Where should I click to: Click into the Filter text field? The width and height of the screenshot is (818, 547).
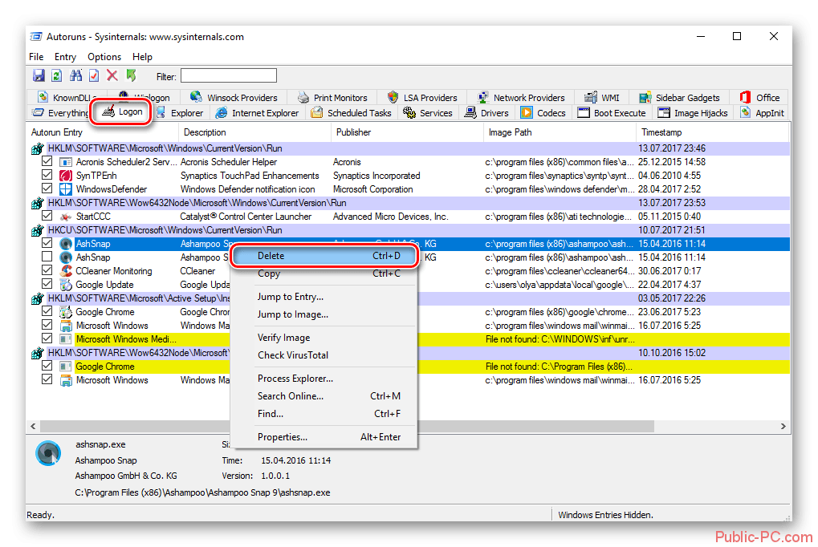tap(228, 76)
